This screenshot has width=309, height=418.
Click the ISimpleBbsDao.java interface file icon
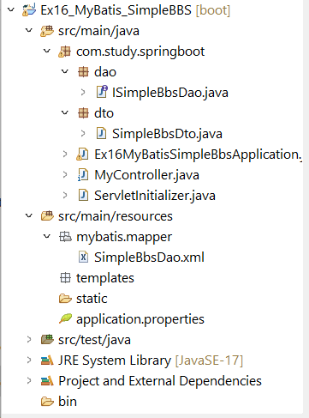point(102,92)
